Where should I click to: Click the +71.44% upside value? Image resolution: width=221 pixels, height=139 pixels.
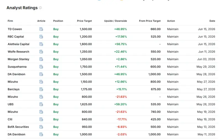(121, 67)
